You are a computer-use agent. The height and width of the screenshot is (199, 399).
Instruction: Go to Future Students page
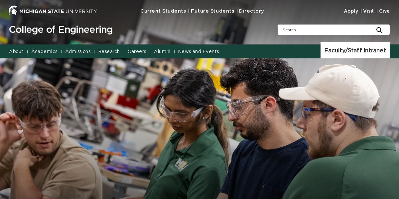212,11
